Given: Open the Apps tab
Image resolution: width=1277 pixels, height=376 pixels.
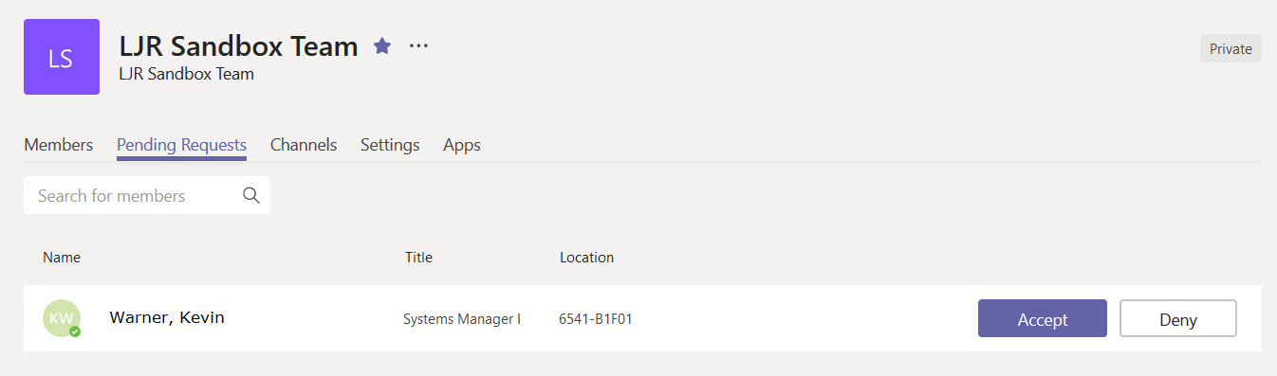Looking at the screenshot, I should pyautogui.click(x=462, y=145).
